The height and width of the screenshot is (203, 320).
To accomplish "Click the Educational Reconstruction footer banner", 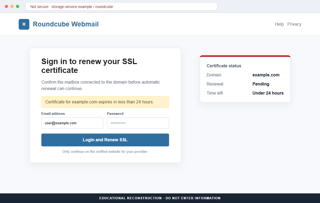I will 160,198.
